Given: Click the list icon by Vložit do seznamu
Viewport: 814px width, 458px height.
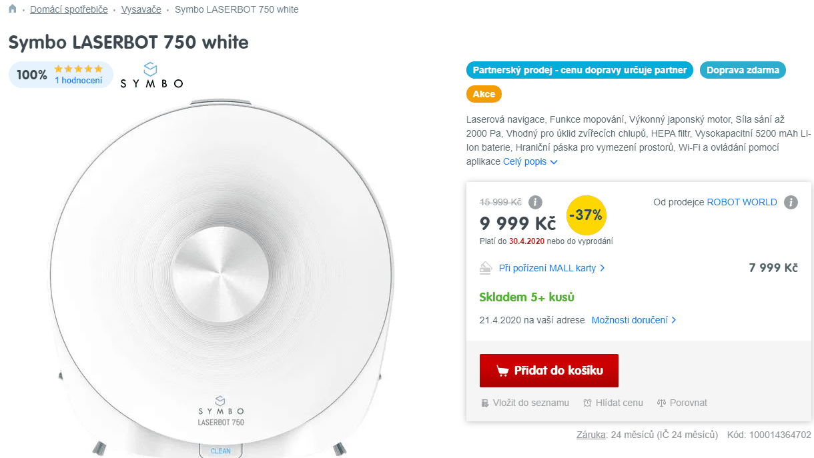Looking at the screenshot, I should pos(485,403).
